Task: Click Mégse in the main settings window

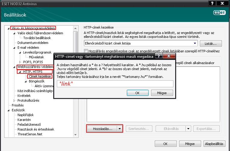Action: point(190,144)
